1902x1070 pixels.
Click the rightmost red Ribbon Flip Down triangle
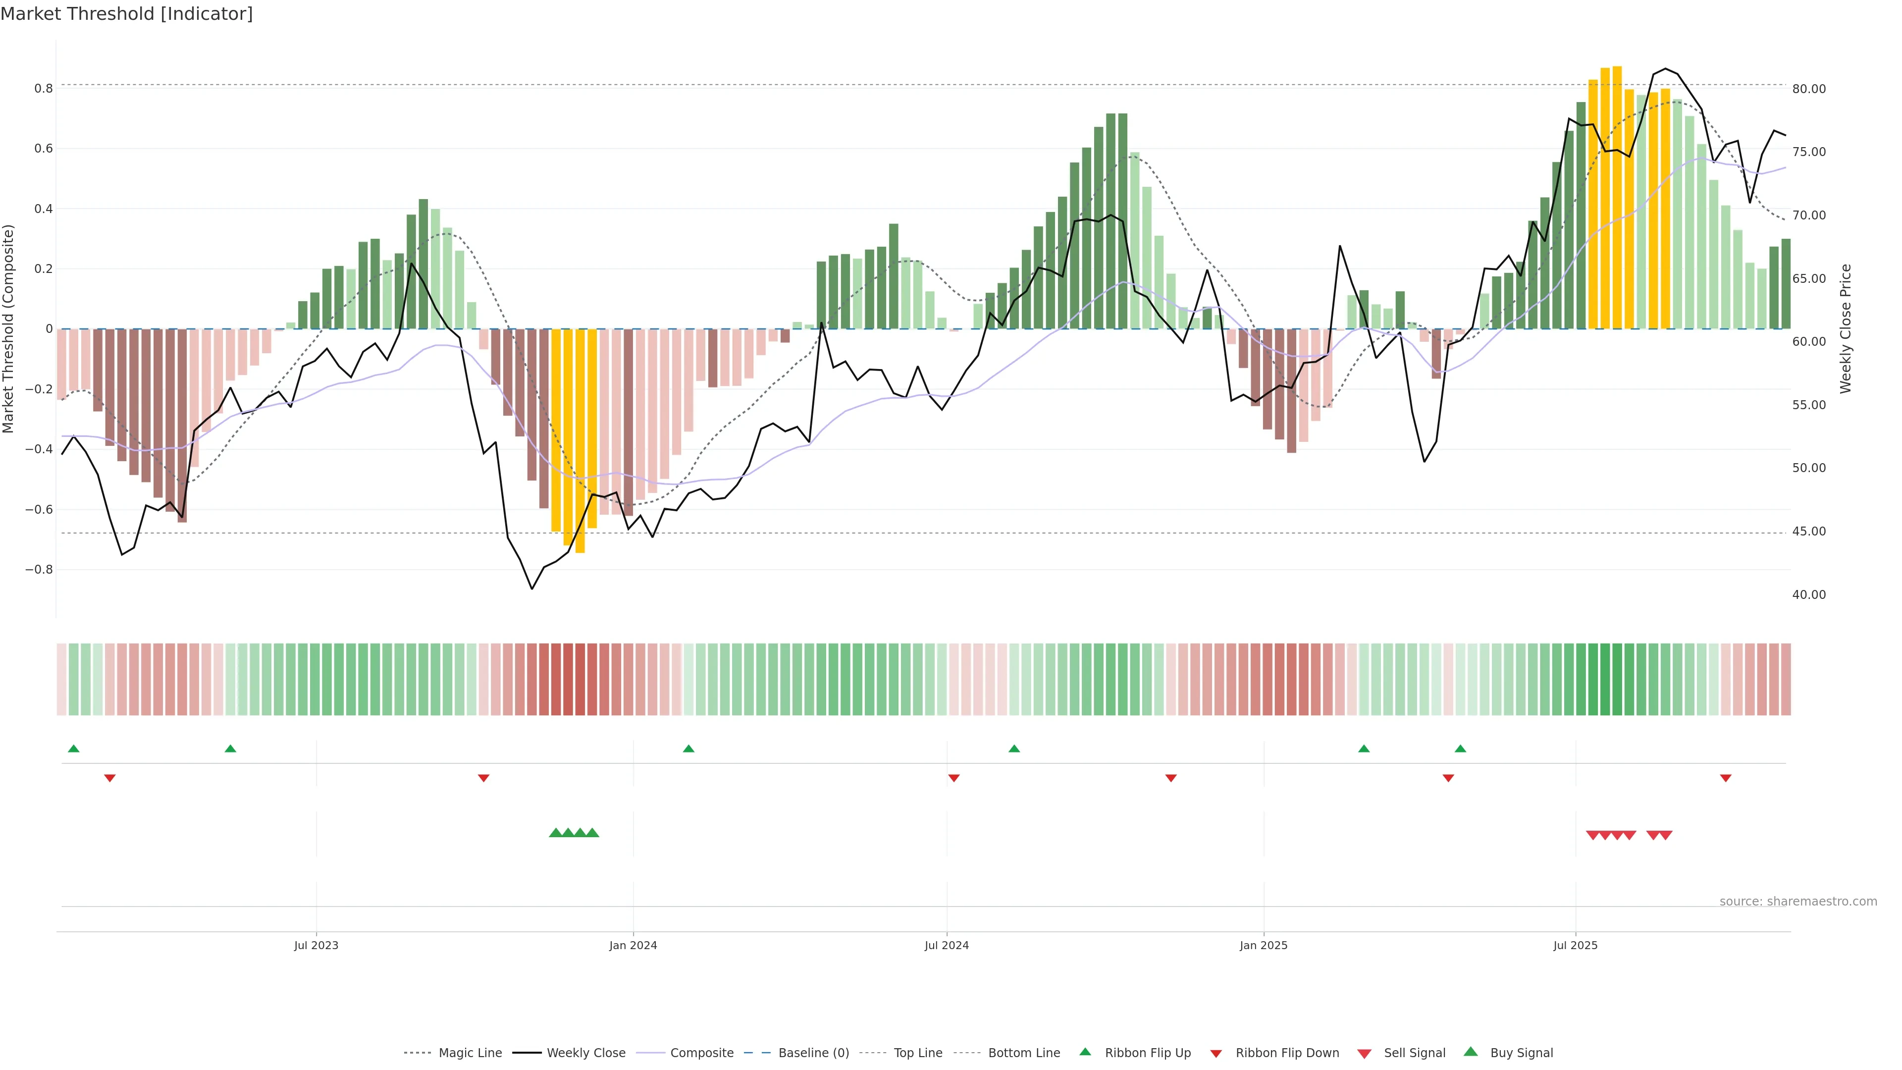1726,778
